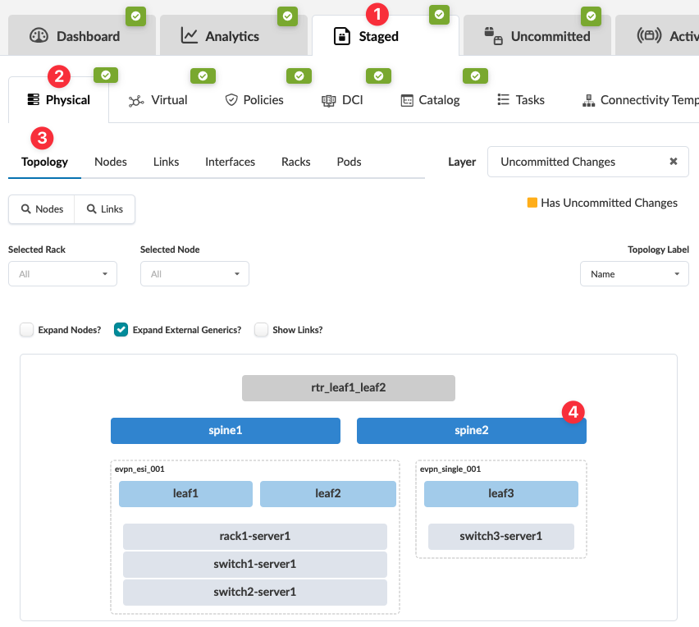
Task: Open the Dashboard tab
Action: pos(81,35)
